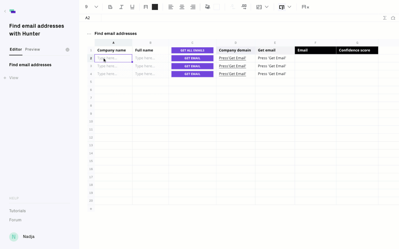Go back using the left chevron

[x=5, y=11]
